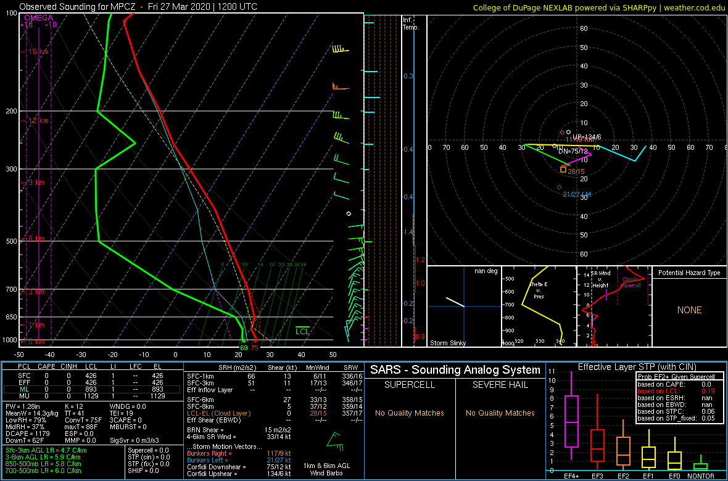
Task: Click the 850 pressure axis label
Action: coord(11,317)
